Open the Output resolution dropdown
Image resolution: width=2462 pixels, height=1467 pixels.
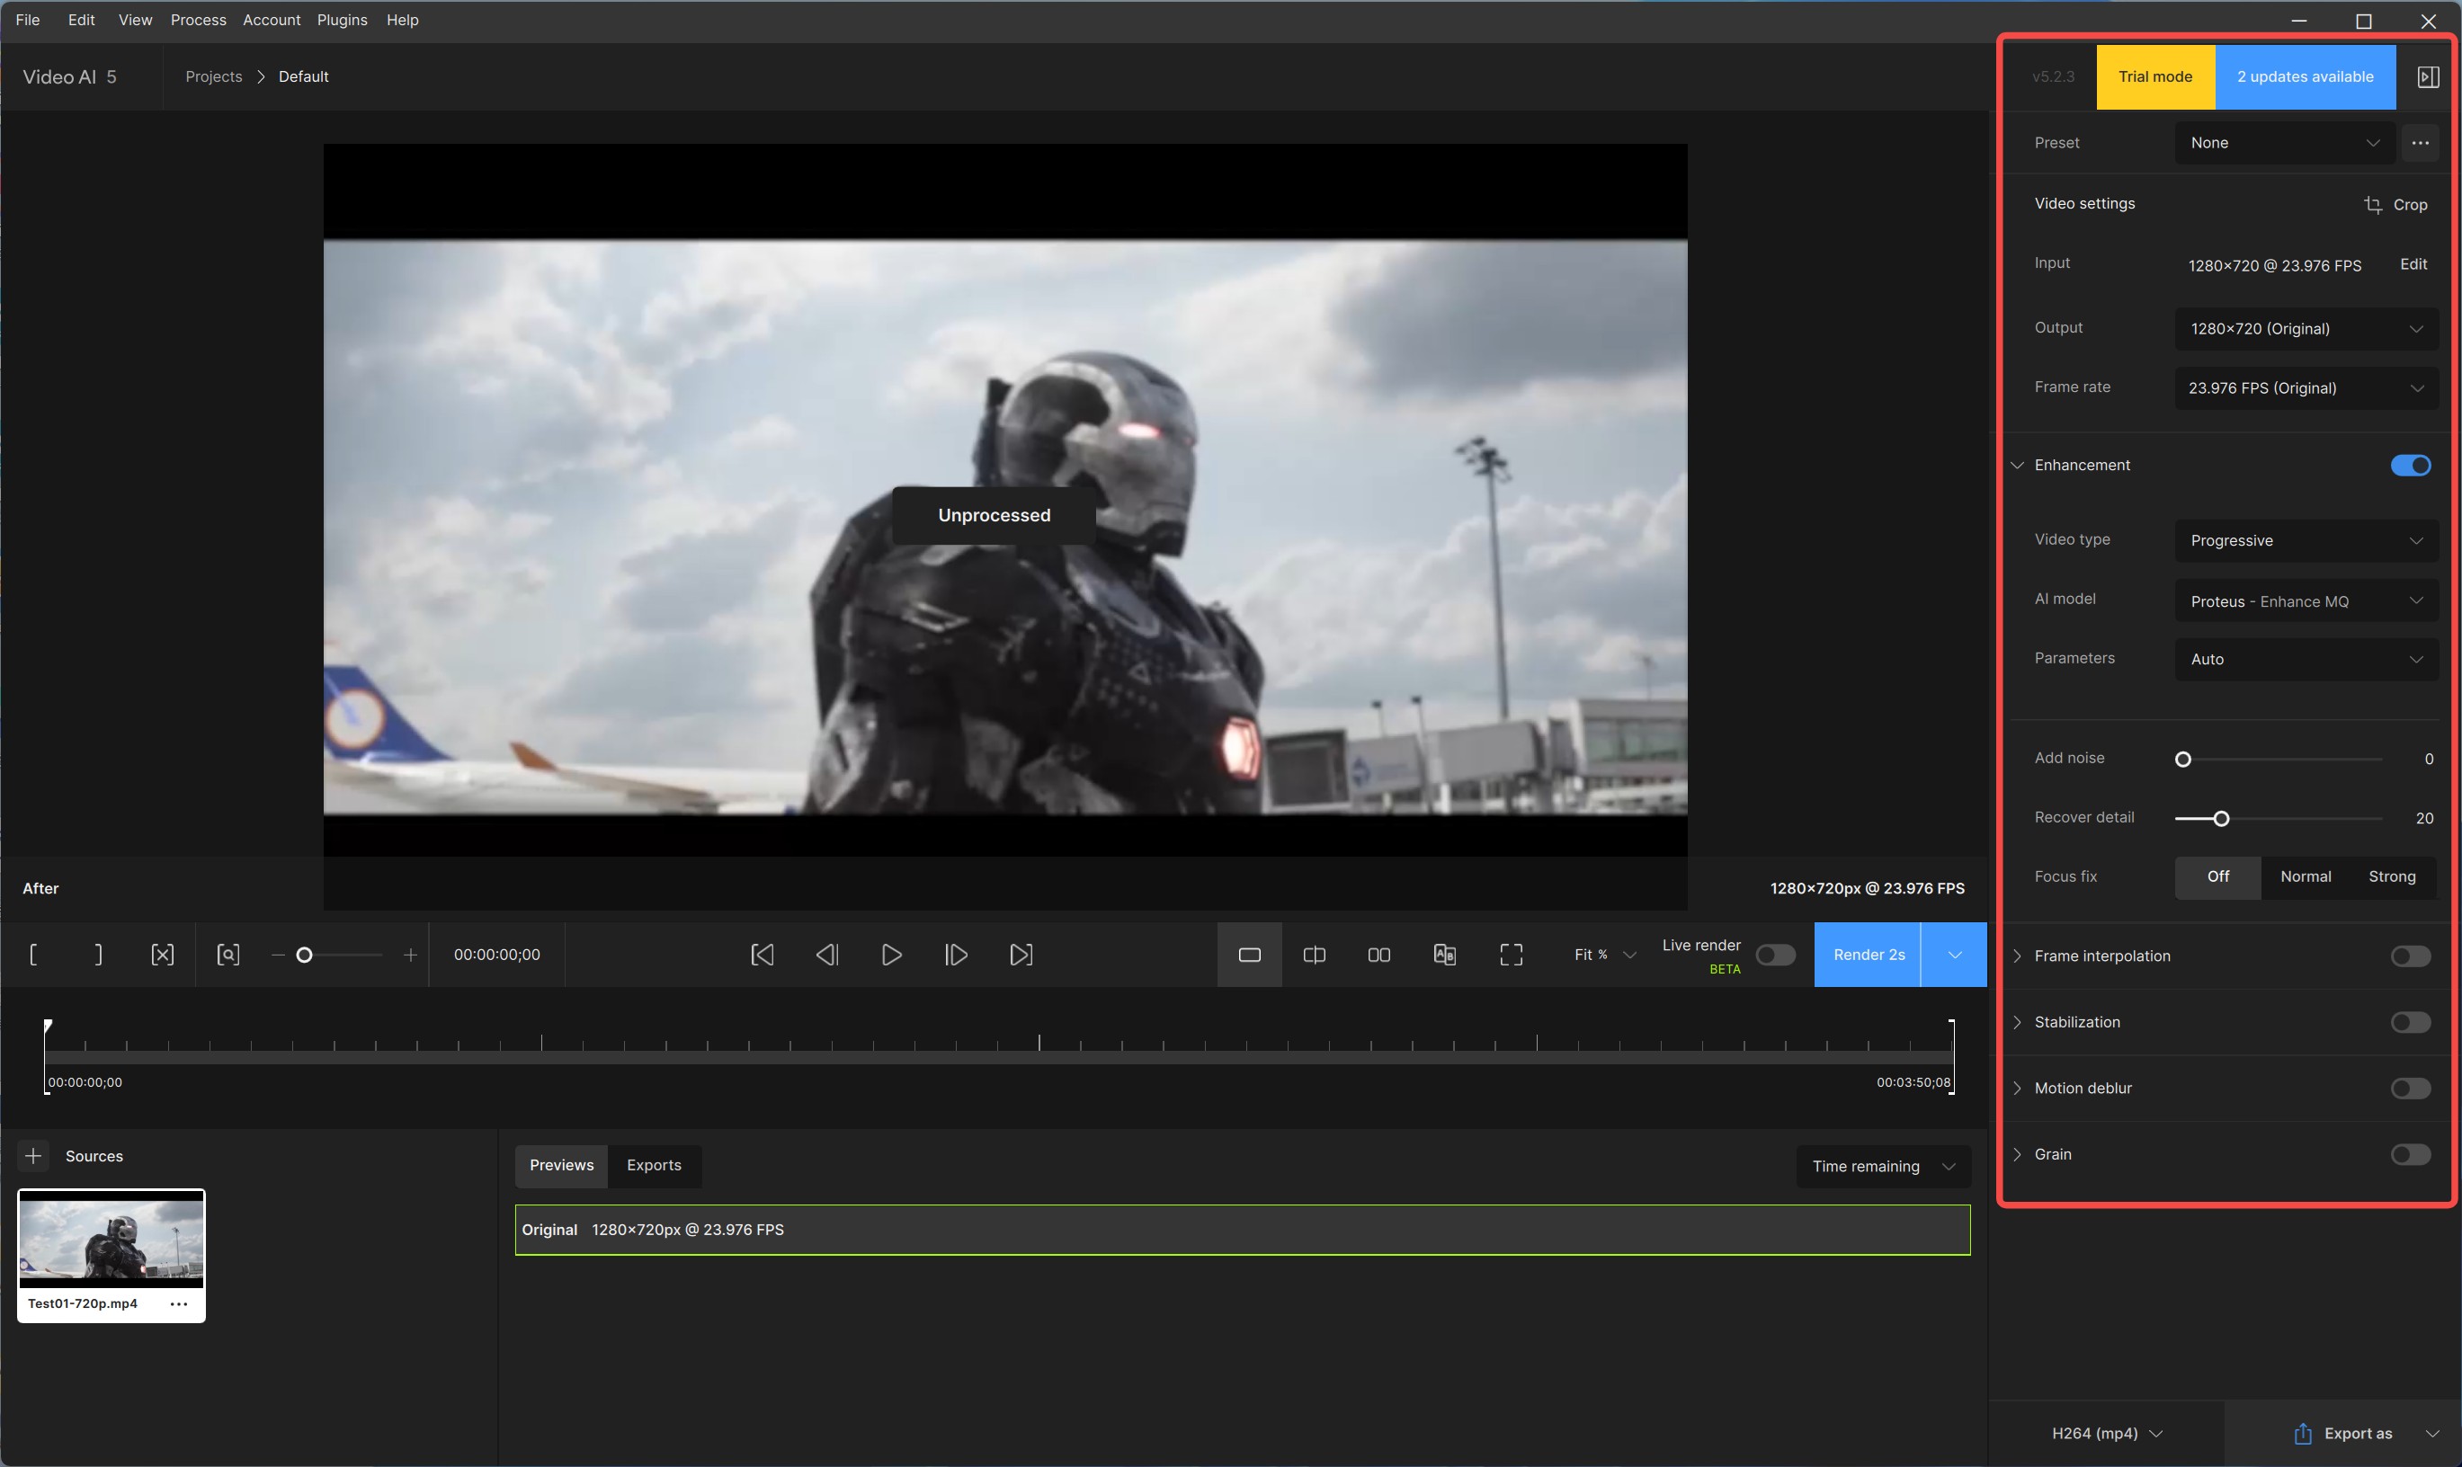[2306, 328]
